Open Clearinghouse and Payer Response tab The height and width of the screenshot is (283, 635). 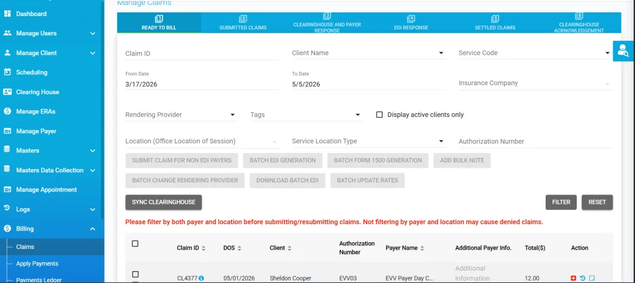click(327, 23)
